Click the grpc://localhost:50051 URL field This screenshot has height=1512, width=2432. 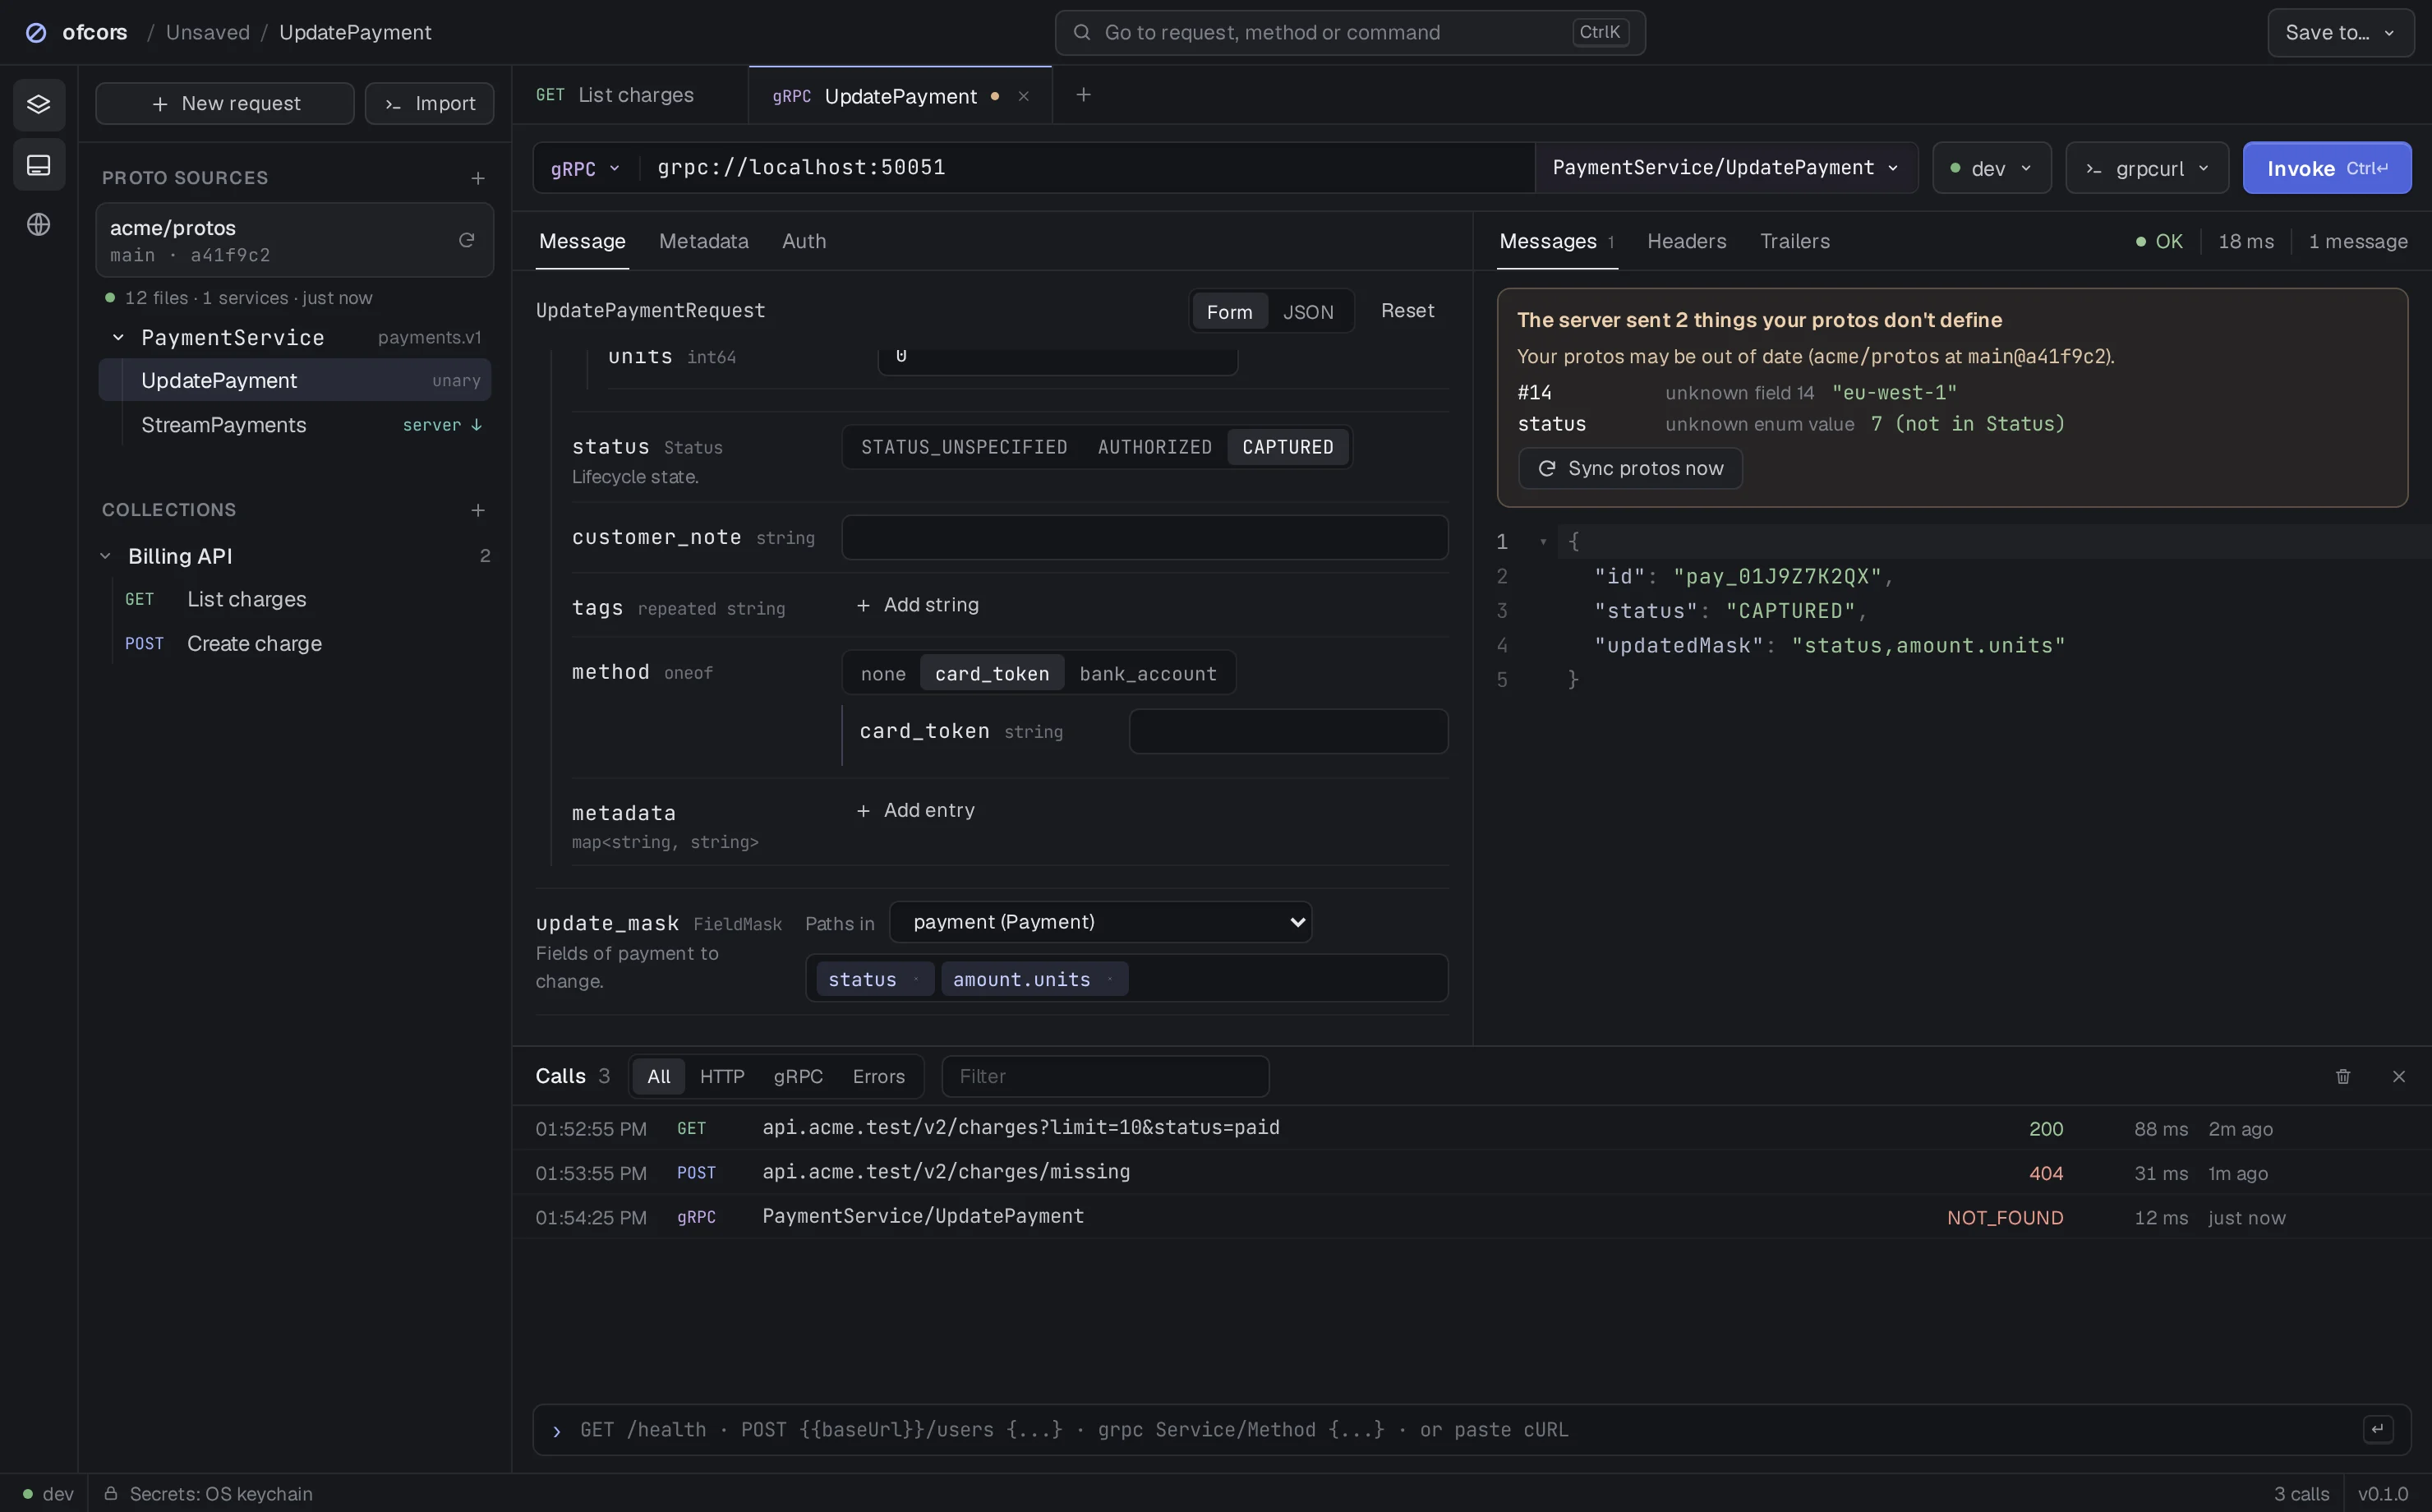coord(1089,168)
